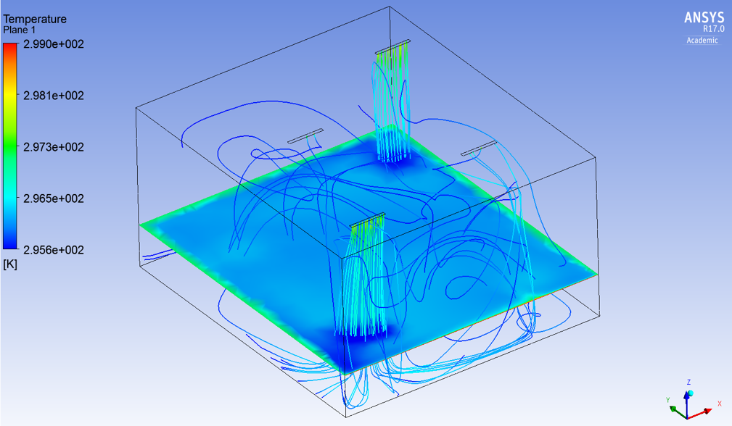
Task: Click the green Y axis arrow
Action: click(678, 412)
